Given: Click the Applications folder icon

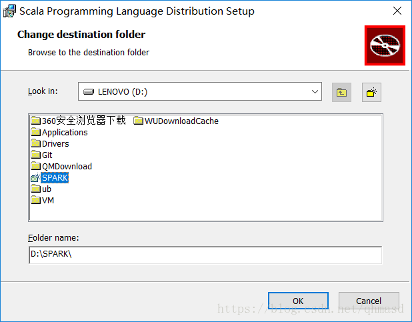Looking at the screenshot, I should [36, 132].
